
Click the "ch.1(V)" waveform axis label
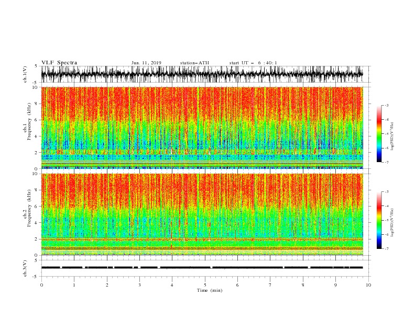tap(25, 74)
